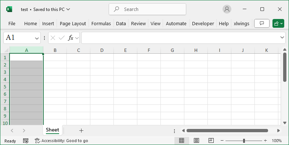Open the account profile avatar

coord(227,9)
